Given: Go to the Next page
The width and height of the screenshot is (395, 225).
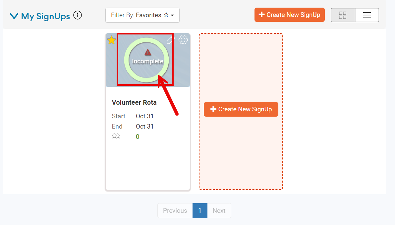Looking at the screenshot, I should point(219,211).
